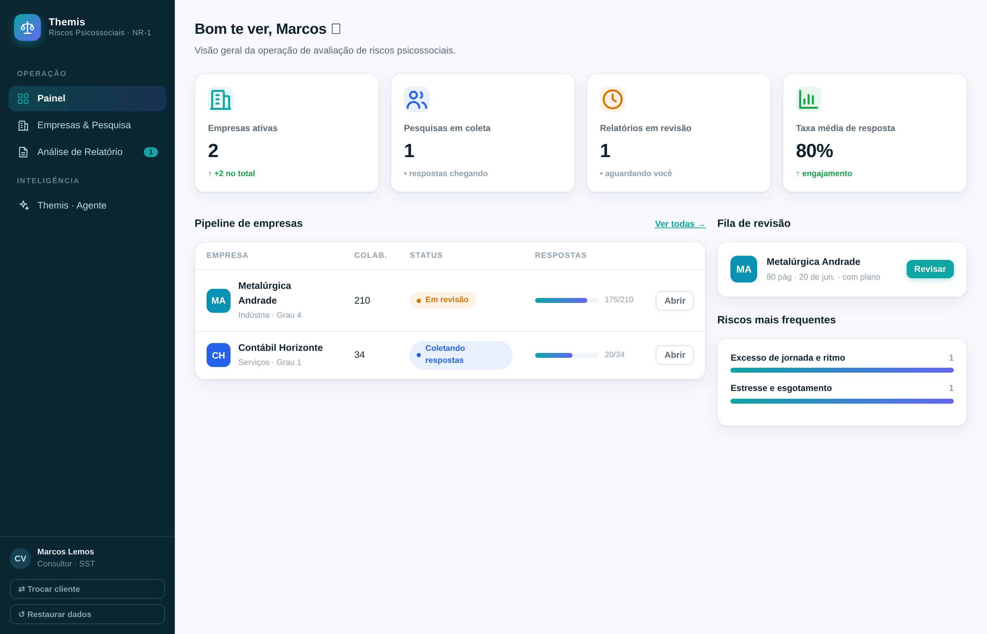Click the Empresas & Pesquisa building icon
Image resolution: width=987 pixels, height=634 pixels.
pos(23,125)
